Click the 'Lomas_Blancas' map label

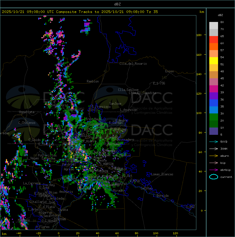(162, 174)
